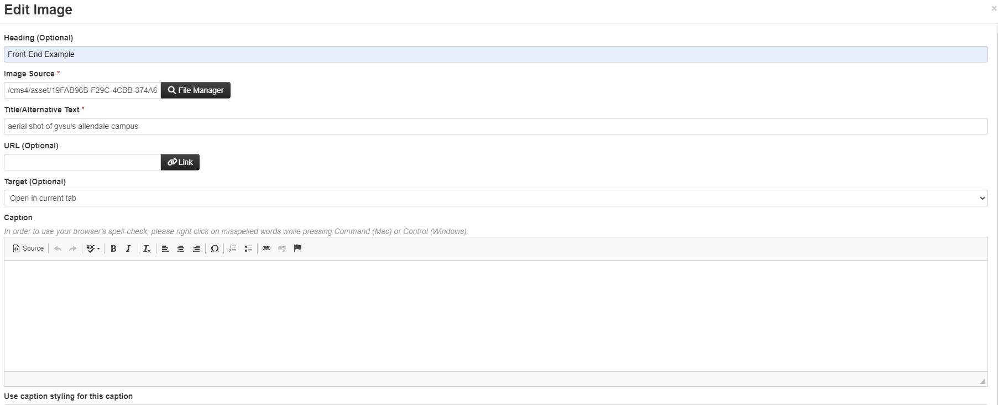
Task: Insert a bulleted list in the caption
Action: click(248, 248)
